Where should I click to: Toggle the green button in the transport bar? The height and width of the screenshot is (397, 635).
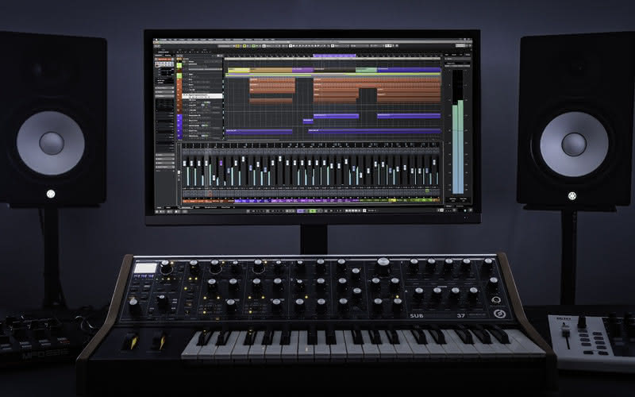[x=313, y=210]
